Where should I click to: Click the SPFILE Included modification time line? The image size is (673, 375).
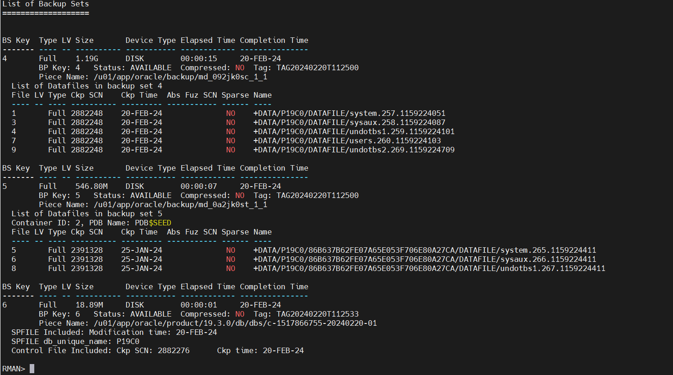(114, 332)
